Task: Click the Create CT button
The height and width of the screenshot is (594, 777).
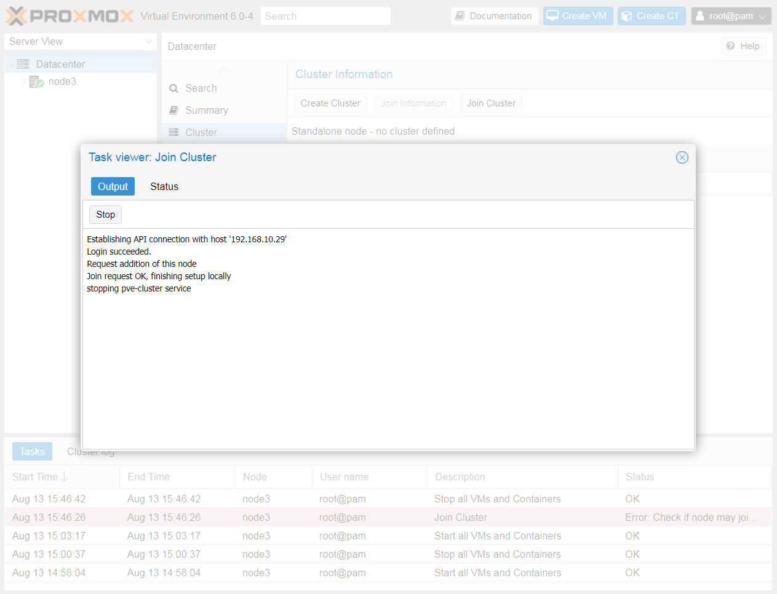Action: tap(651, 16)
